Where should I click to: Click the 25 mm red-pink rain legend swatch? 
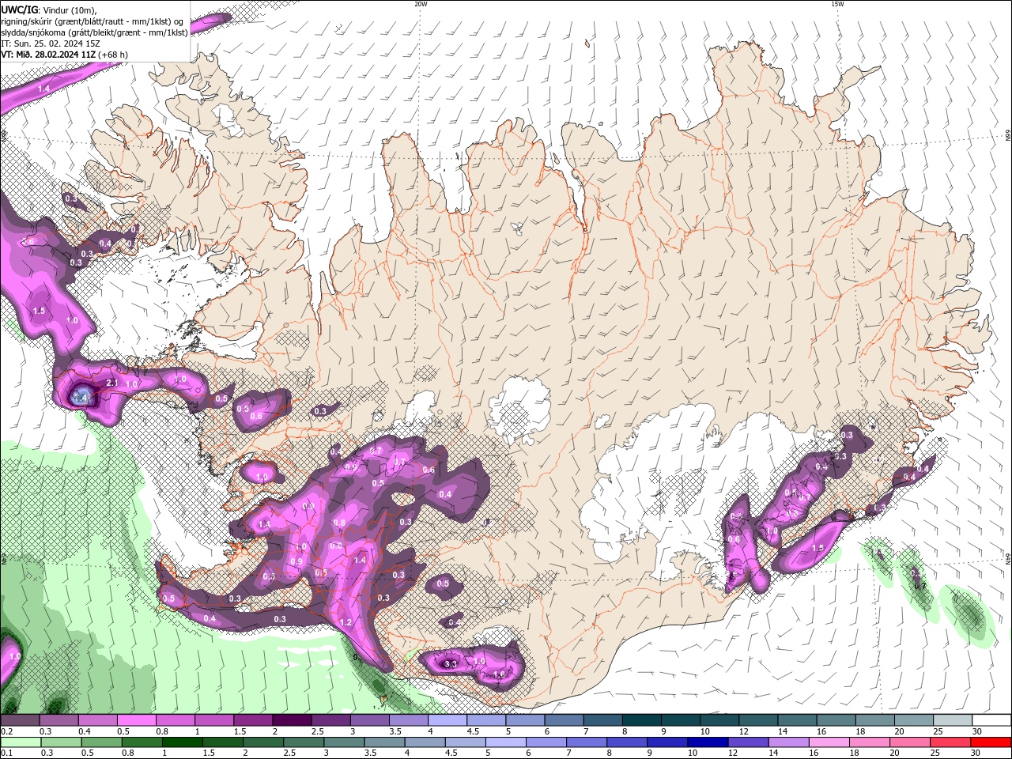[x=950, y=742]
